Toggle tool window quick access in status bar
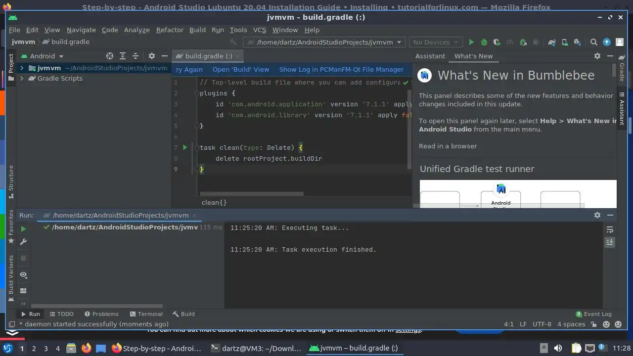Image resolution: width=633 pixels, height=356 pixels. [11, 324]
